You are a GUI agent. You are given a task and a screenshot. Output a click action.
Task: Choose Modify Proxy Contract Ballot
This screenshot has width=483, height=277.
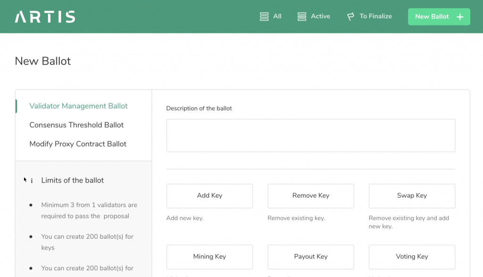point(78,144)
